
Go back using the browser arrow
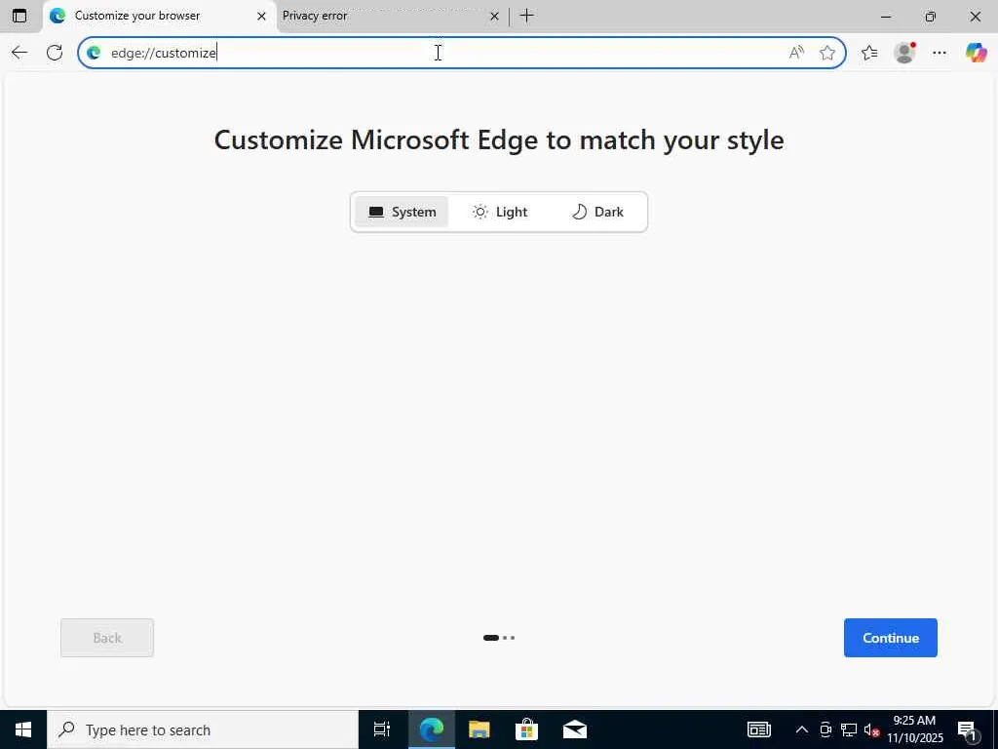[19, 53]
